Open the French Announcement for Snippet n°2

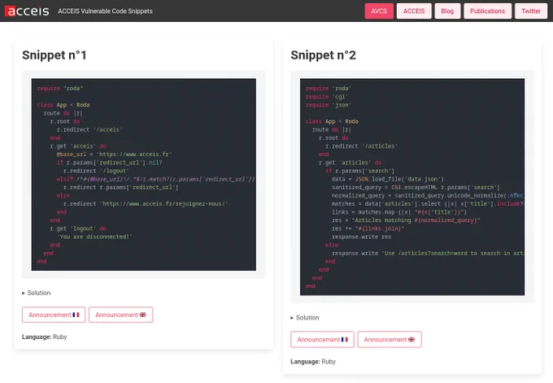(x=322, y=339)
